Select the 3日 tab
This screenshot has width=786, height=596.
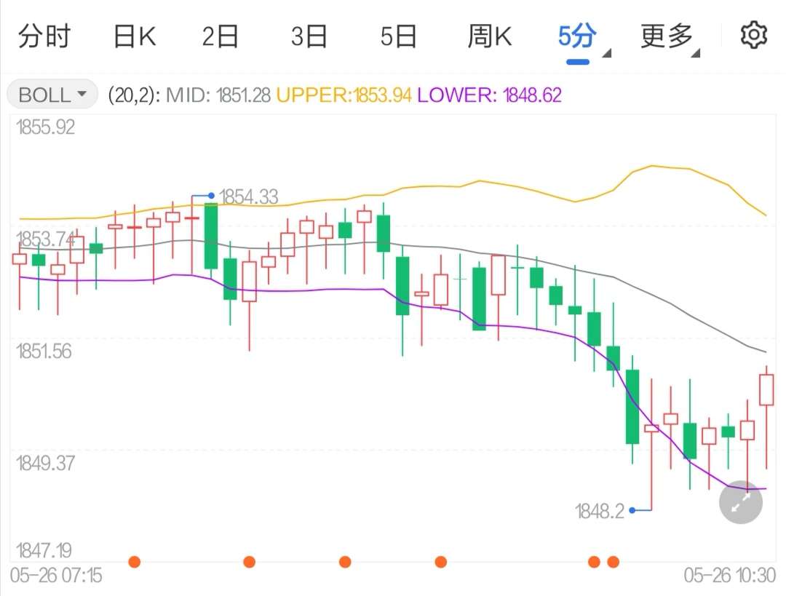pyautogui.click(x=309, y=36)
